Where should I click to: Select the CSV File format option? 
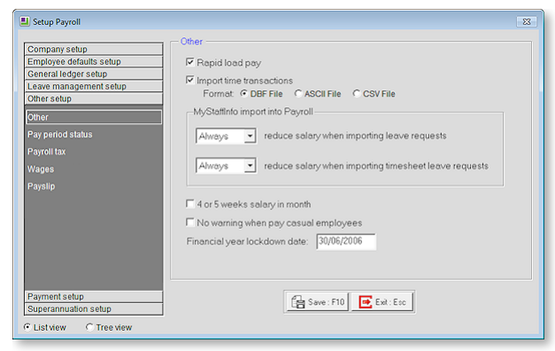tap(356, 94)
